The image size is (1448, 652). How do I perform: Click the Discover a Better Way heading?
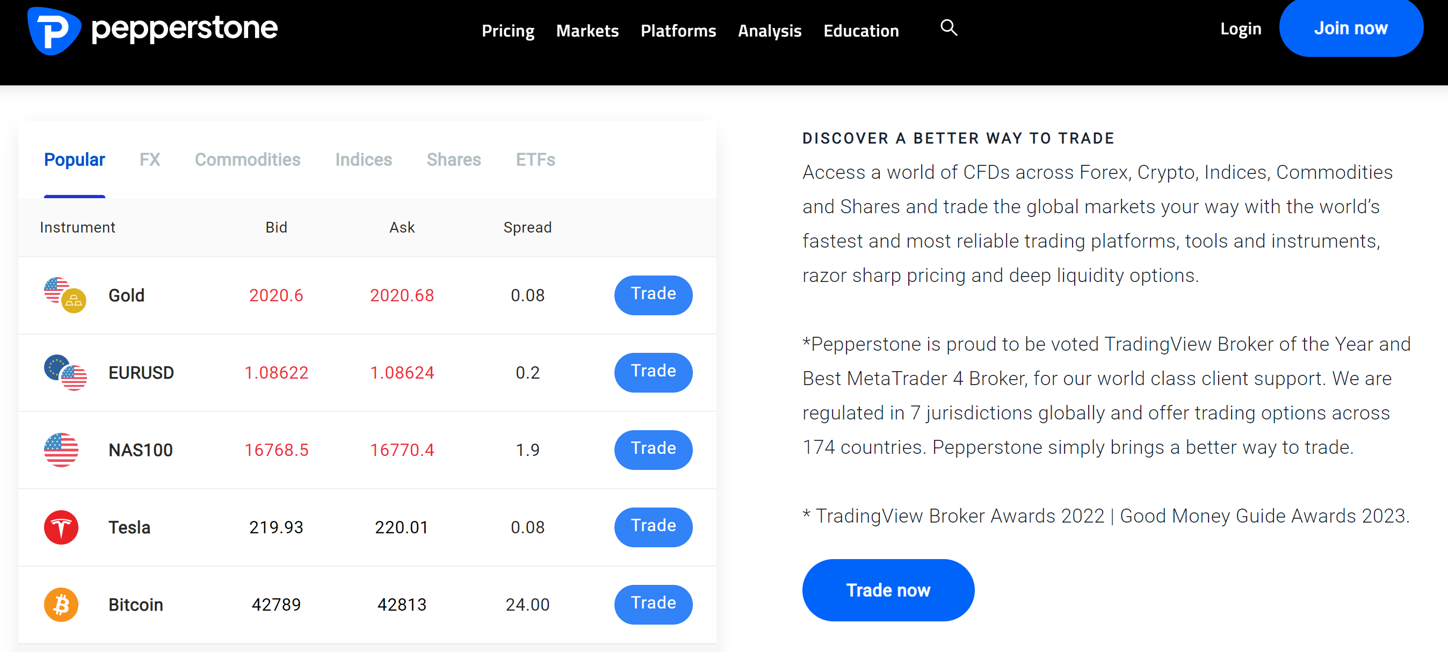958,138
